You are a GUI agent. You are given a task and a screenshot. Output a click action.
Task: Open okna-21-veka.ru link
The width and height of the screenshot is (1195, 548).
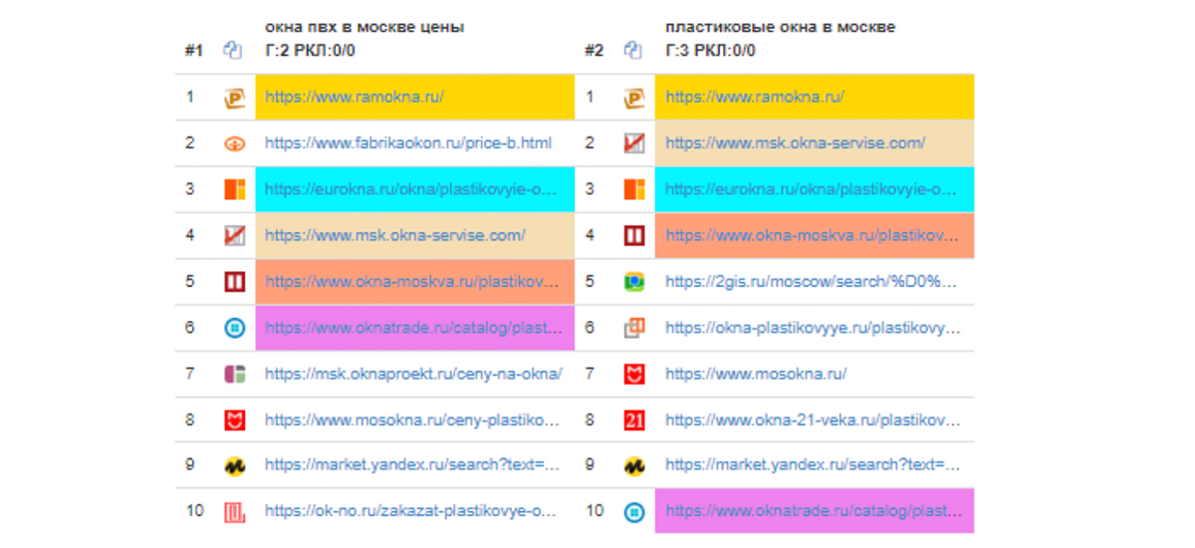pyautogui.click(x=812, y=419)
